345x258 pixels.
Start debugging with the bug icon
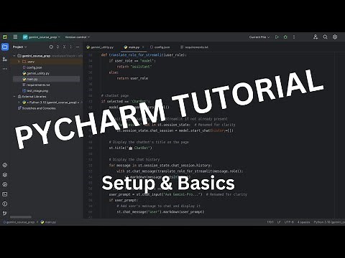(x=285, y=37)
